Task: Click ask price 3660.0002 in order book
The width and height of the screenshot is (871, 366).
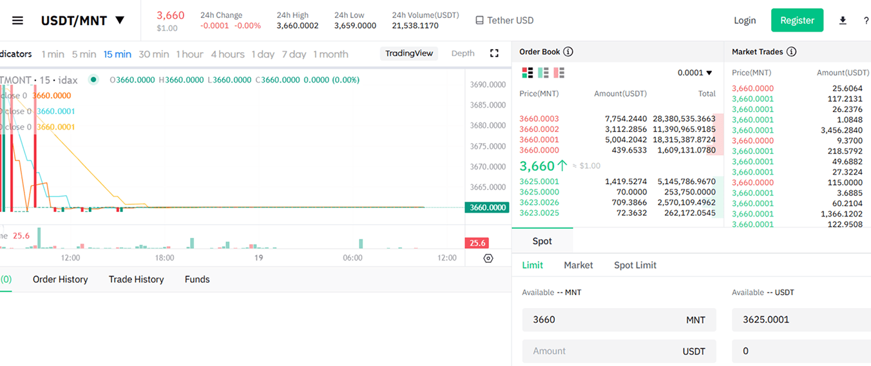Action: pos(539,130)
